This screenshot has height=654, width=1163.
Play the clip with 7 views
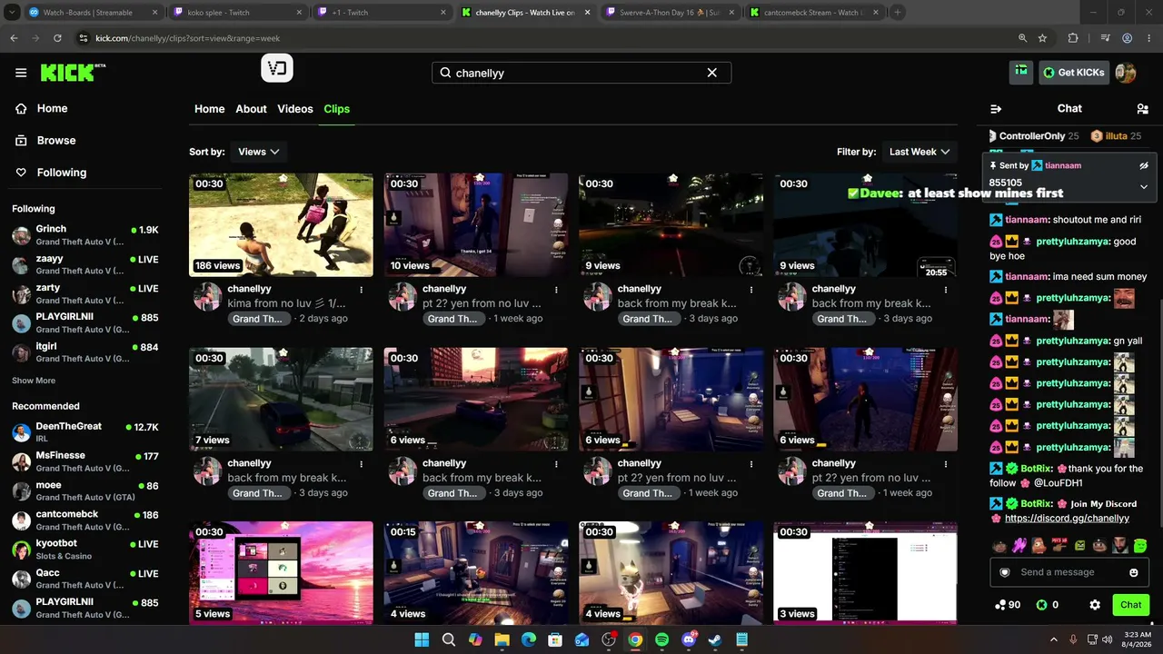coord(281,400)
